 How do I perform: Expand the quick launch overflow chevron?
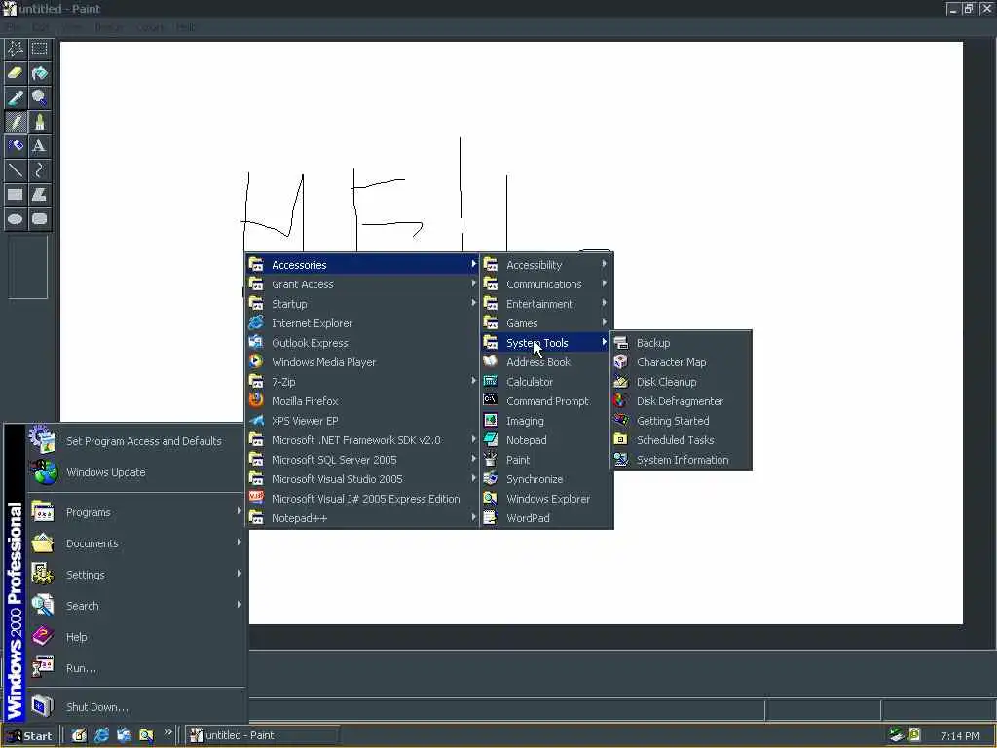click(167, 732)
